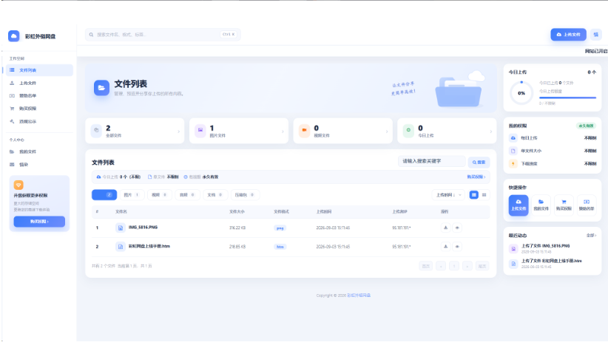
Task: Select the active blue filter tab showing 2
Action: tap(104, 195)
